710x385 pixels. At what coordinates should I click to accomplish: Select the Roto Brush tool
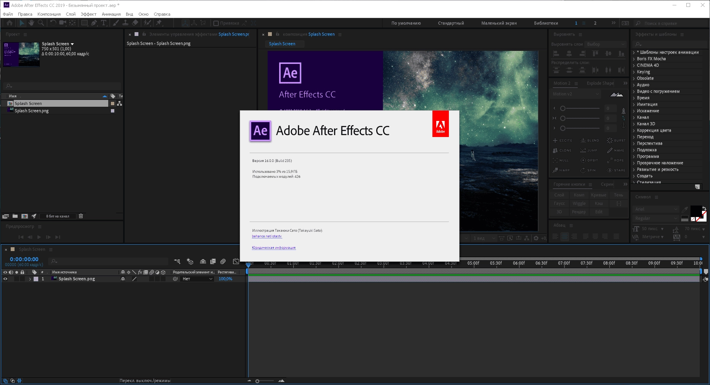[147, 23]
